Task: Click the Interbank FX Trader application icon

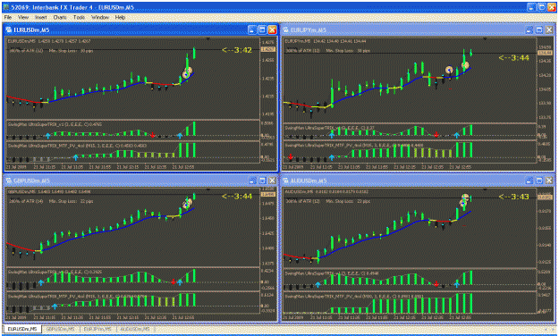Action: 6,7
